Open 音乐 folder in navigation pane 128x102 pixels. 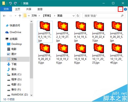coord(14,69)
